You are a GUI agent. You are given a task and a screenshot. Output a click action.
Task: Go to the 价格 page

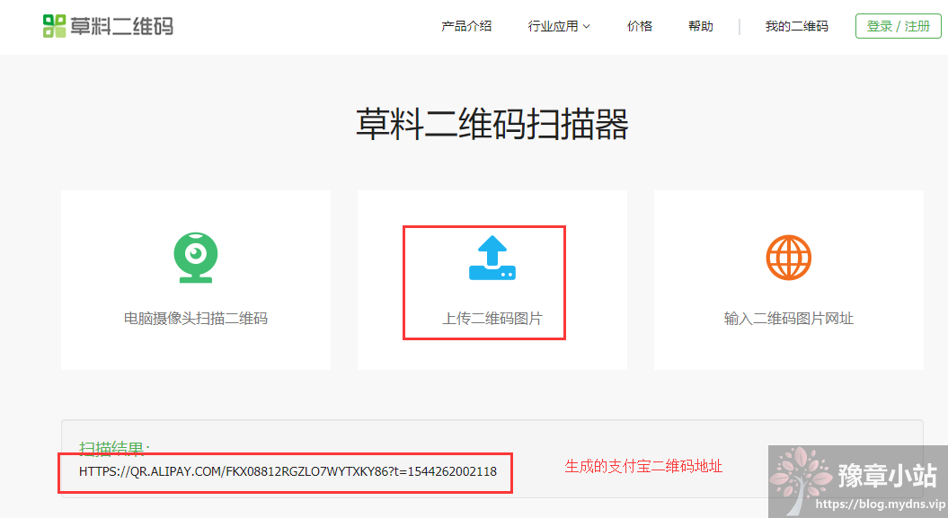640,26
